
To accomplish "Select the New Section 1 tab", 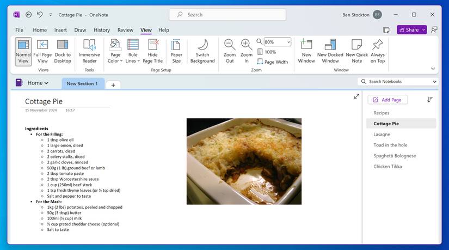I will click(83, 83).
